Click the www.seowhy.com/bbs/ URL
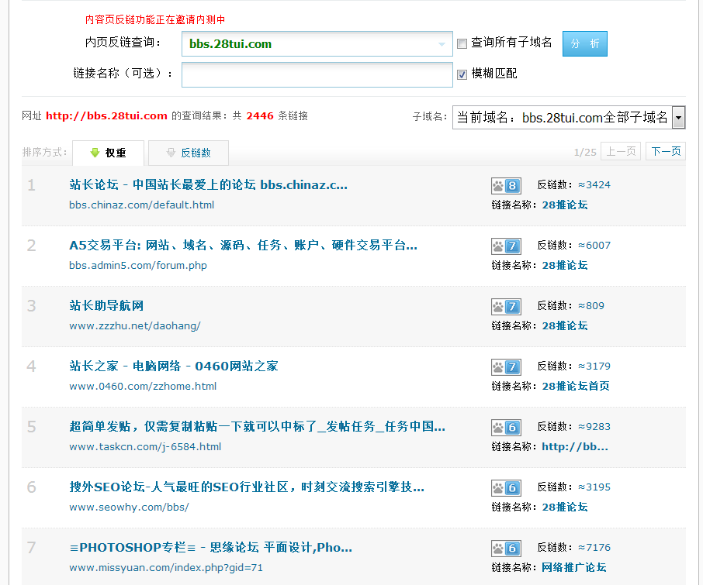This screenshot has height=585, width=703. 129,507
